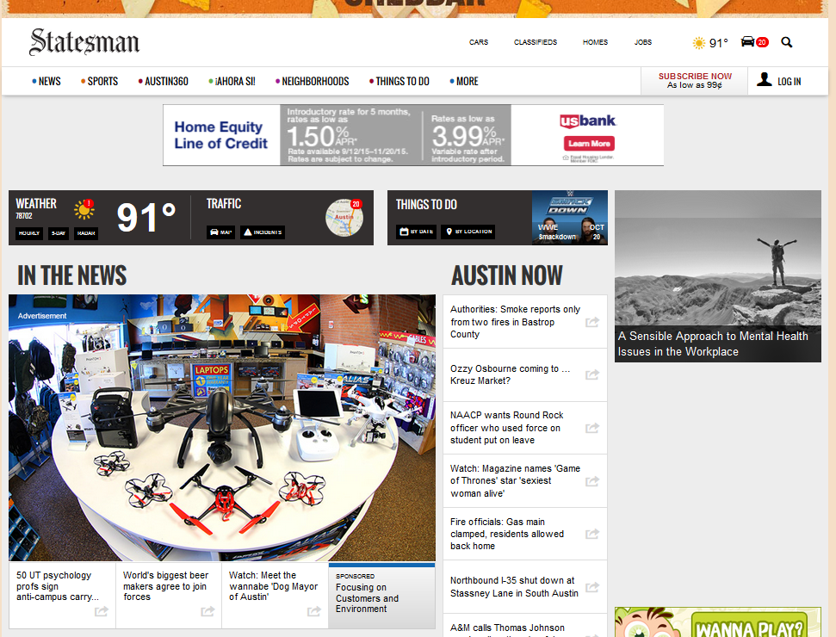Open the search magnifier icon
836x637 pixels.
click(x=786, y=42)
